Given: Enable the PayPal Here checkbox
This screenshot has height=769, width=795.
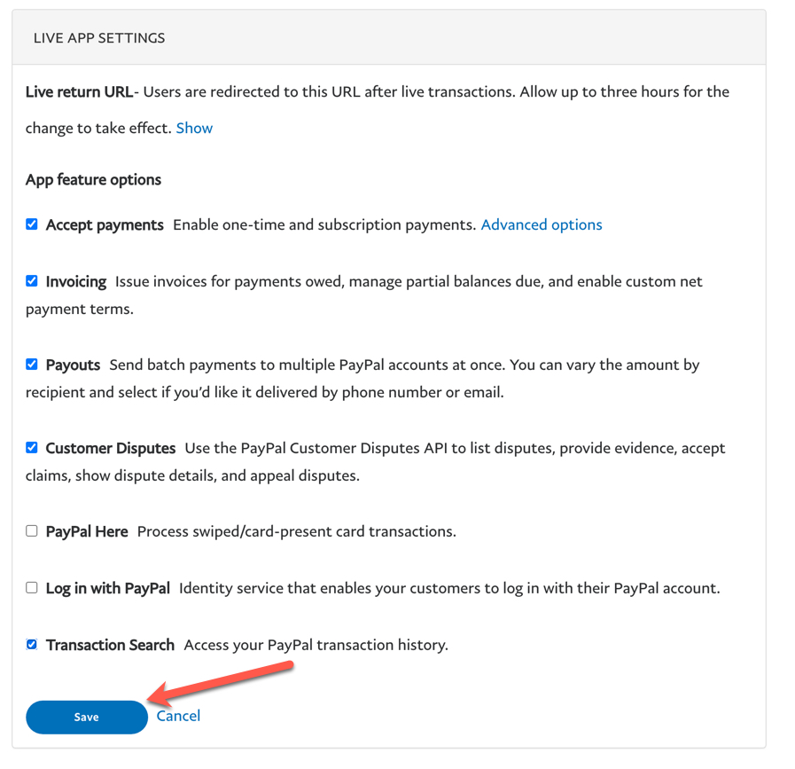Looking at the screenshot, I should pyautogui.click(x=31, y=530).
